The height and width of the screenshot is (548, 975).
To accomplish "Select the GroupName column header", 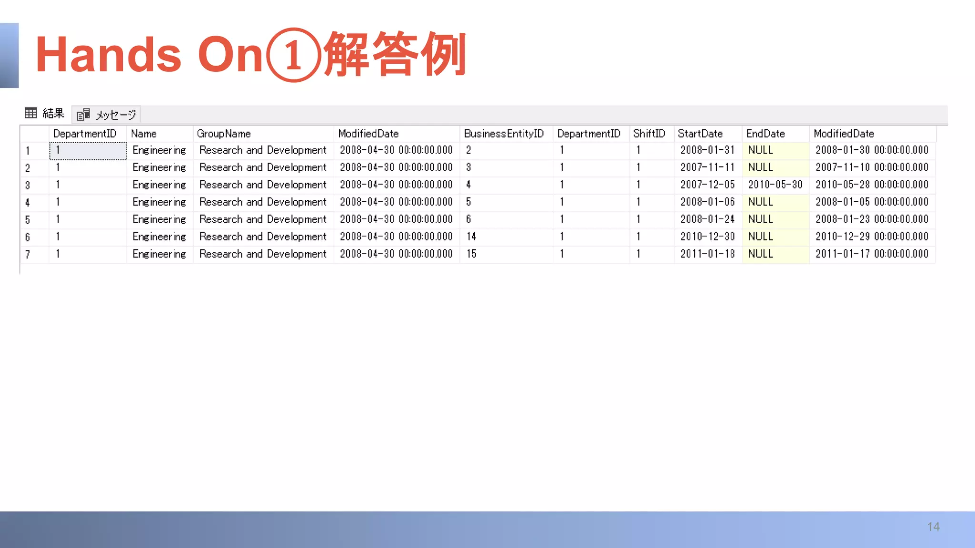I will click(x=263, y=134).
